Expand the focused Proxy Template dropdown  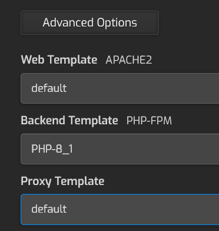pyautogui.click(x=120, y=209)
